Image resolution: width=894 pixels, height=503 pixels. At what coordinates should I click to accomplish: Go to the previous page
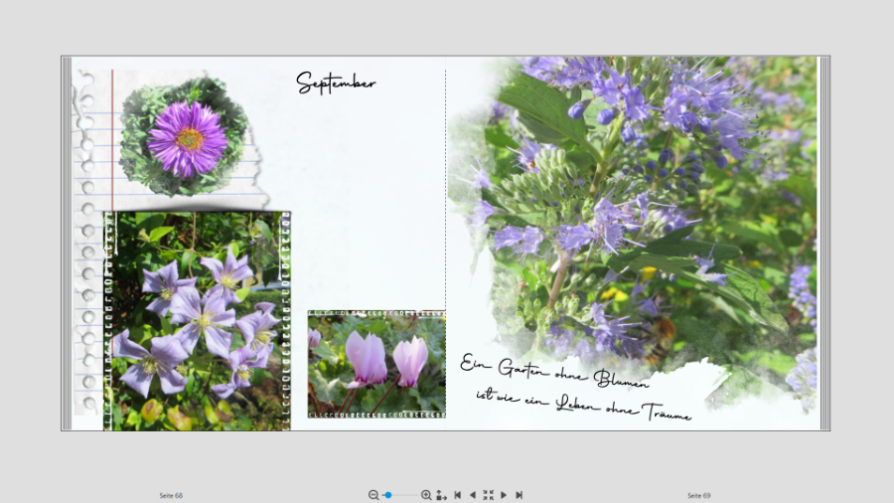point(472,495)
